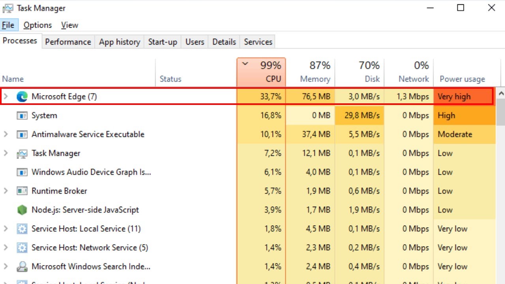Viewport: 505px width, 284px height.
Task: Open the Users tab
Action: coord(195,42)
